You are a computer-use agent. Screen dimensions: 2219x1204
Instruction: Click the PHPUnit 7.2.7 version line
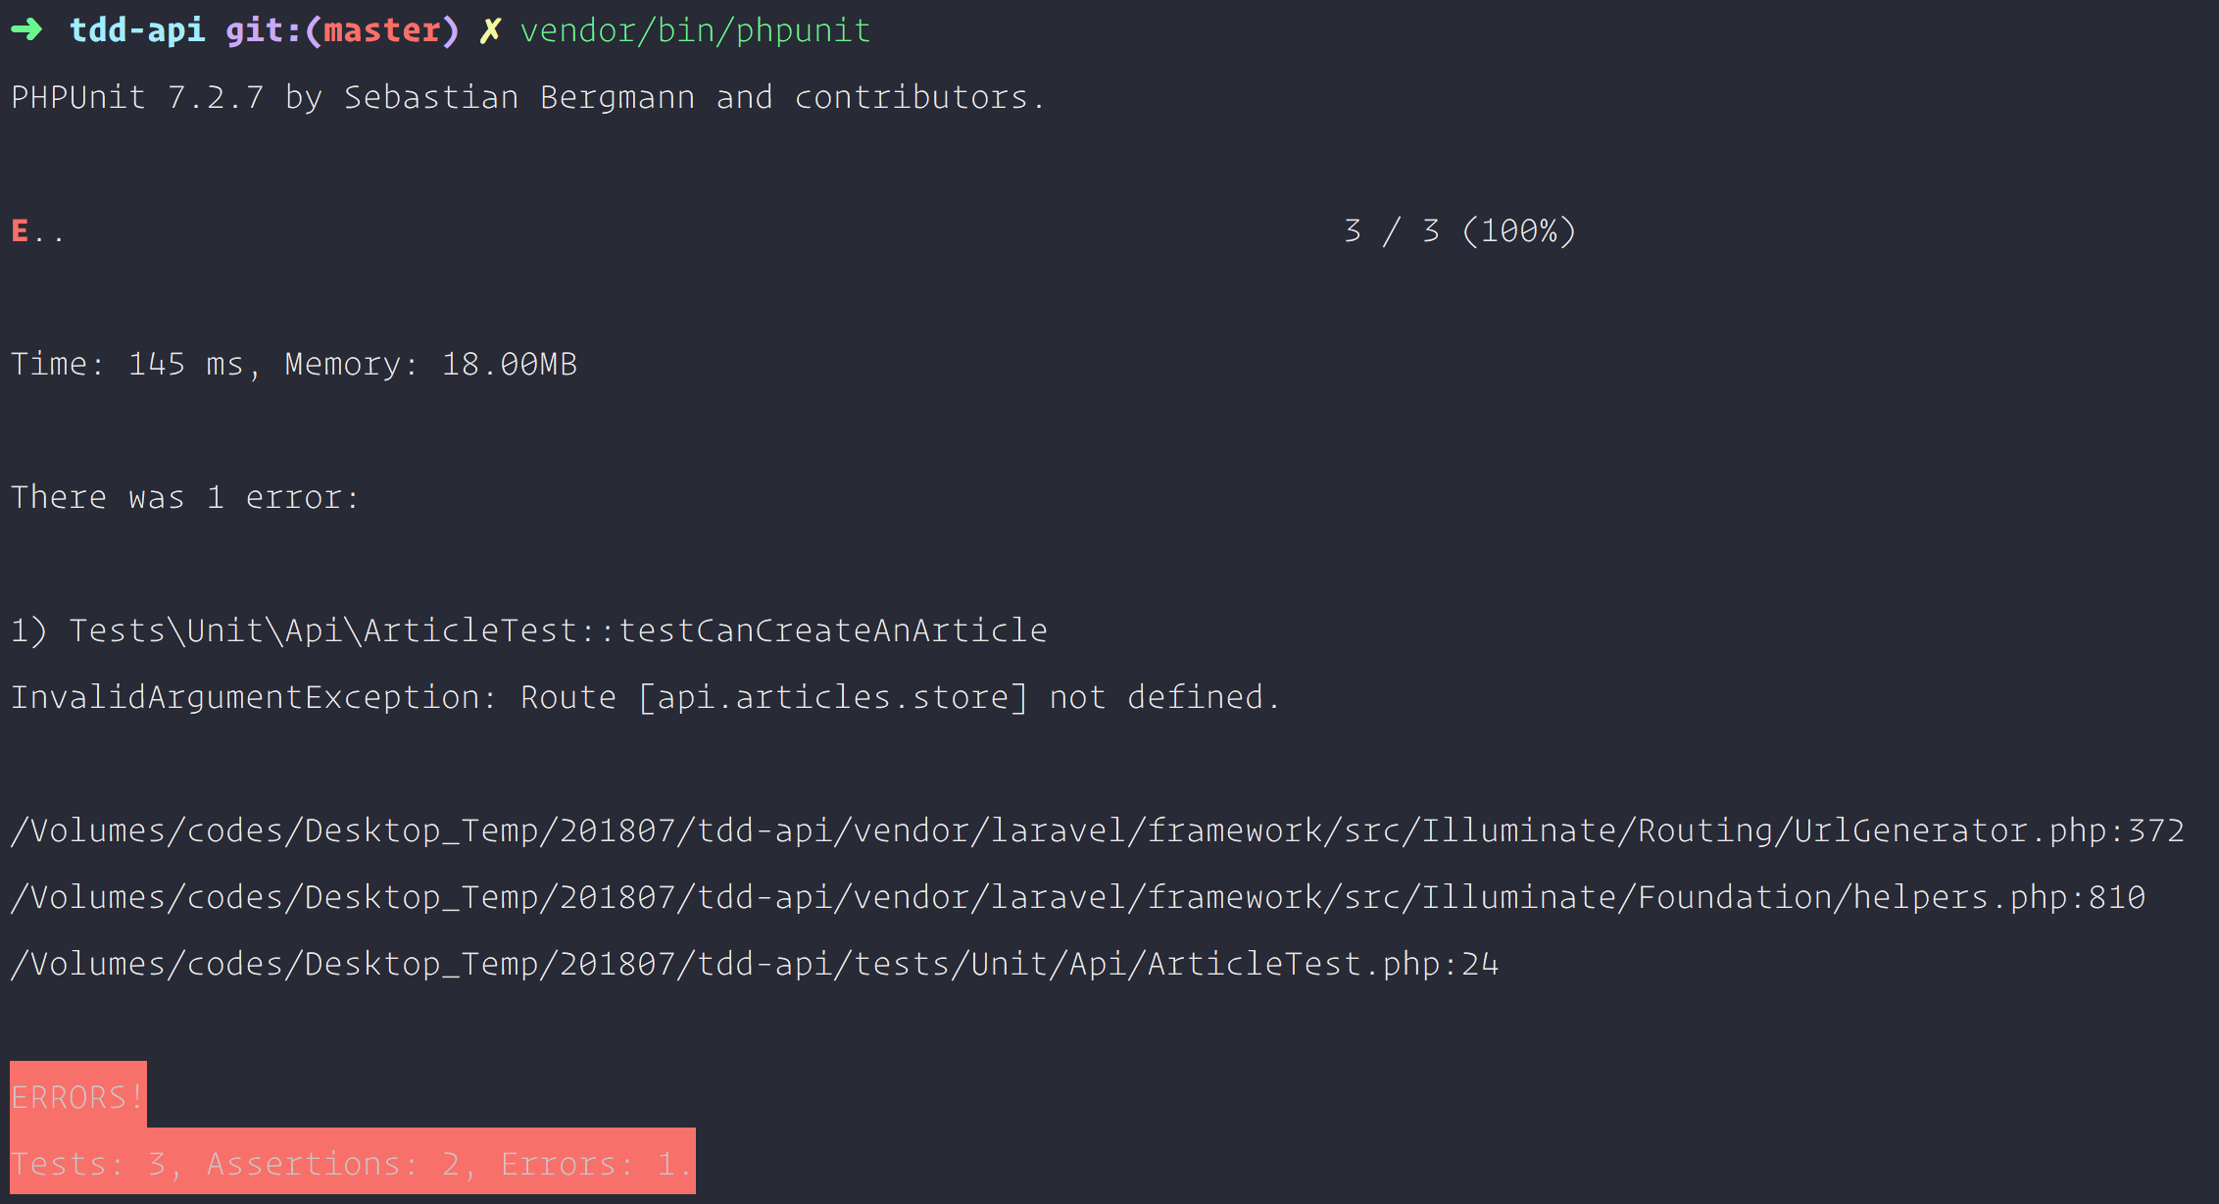527,98
